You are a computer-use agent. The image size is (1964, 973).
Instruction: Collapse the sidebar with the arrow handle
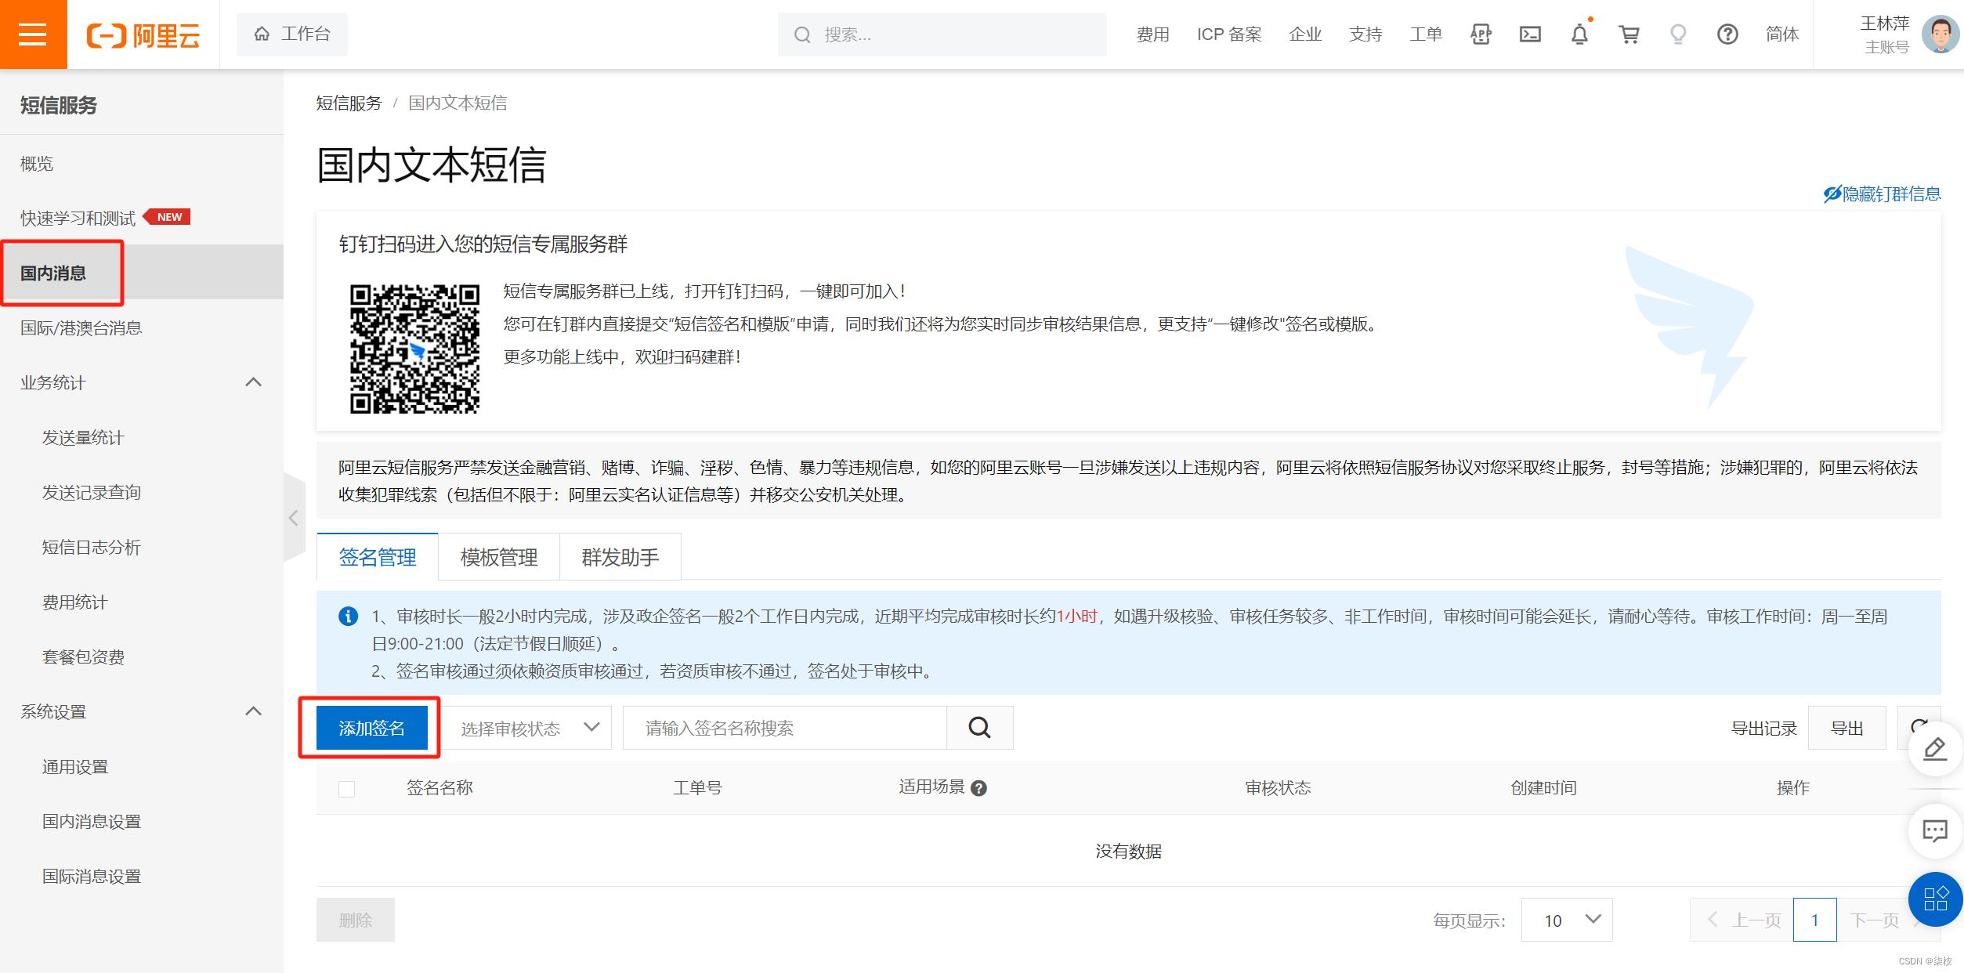pyautogui.click(x=294, y=518)
